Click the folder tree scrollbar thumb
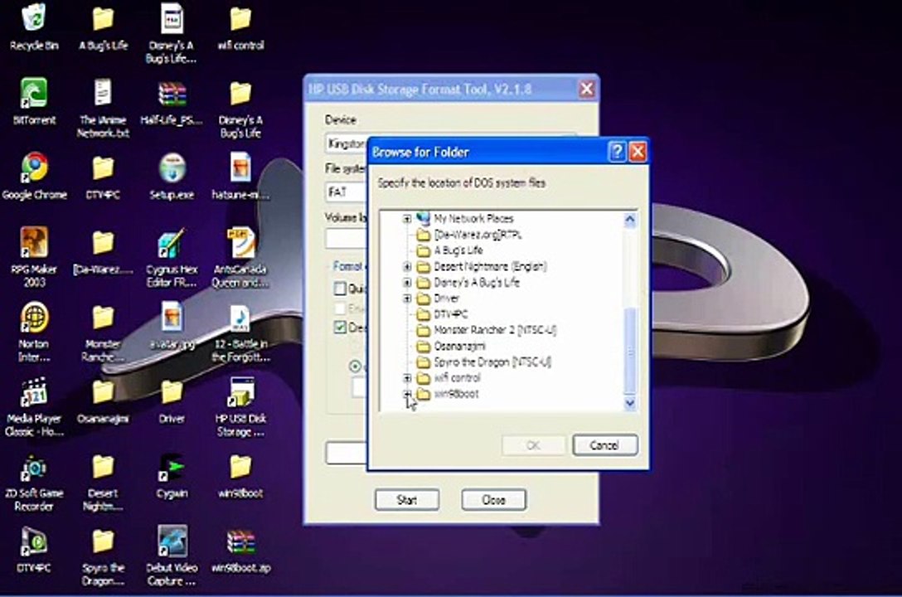 pos(630,350)
